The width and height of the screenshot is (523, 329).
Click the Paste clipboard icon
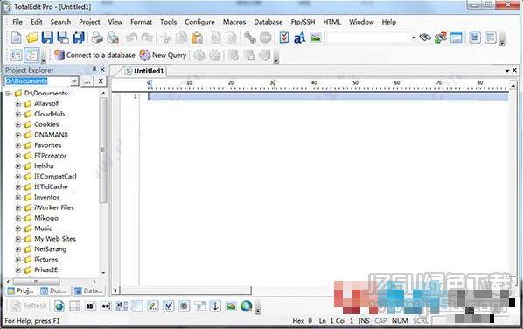click(198, 38)
